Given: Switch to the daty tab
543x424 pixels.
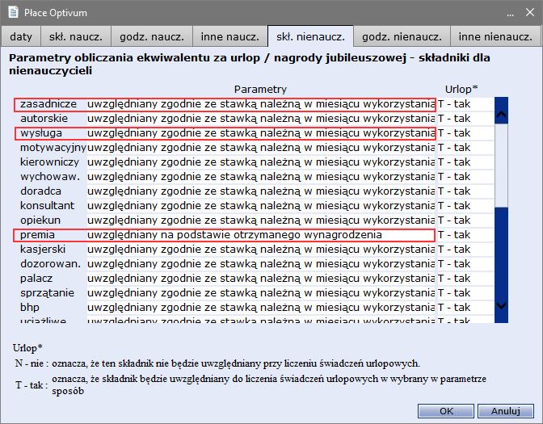Looking at the screenshot, I should (21, 36).
